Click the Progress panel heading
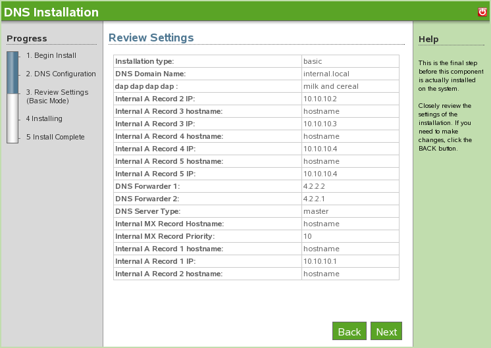This screenshot has height=348, width=491. (26, 39)
